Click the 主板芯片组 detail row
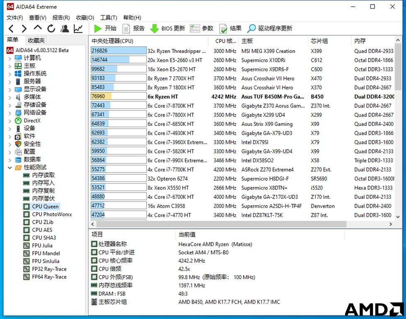 [217, 302]
